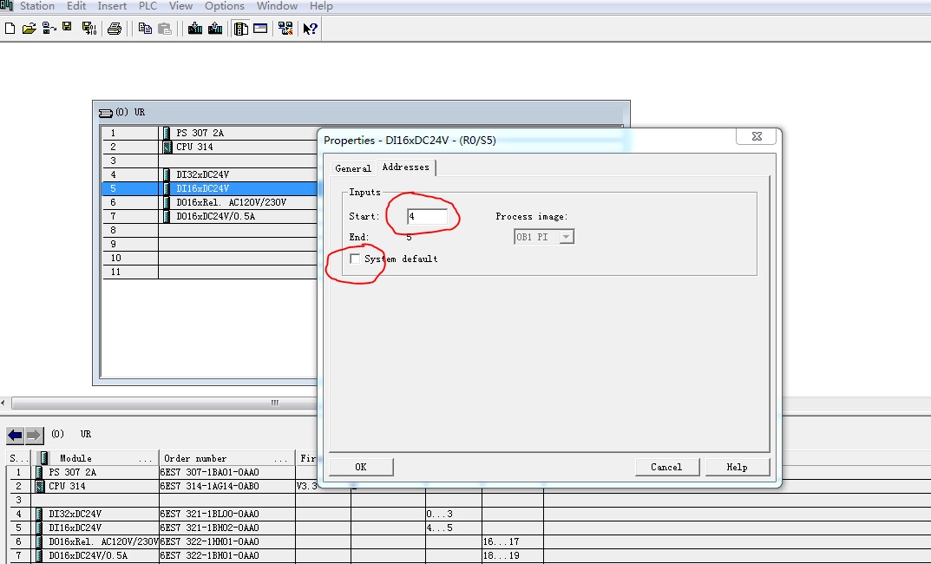Viewport: 931px width, 564px height.
Task: Open the Window menu
Action: (277, 6)
